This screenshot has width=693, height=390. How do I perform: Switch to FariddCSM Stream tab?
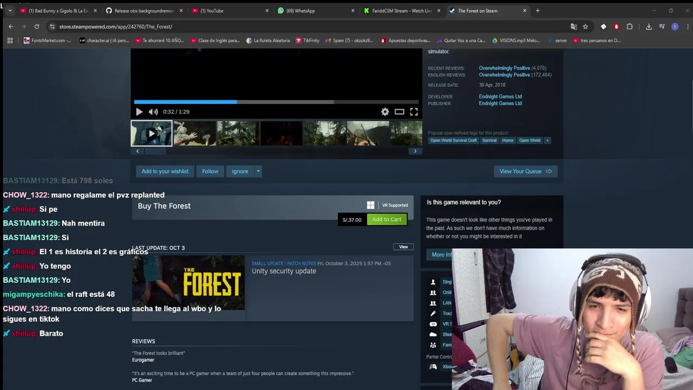(401, 11)
